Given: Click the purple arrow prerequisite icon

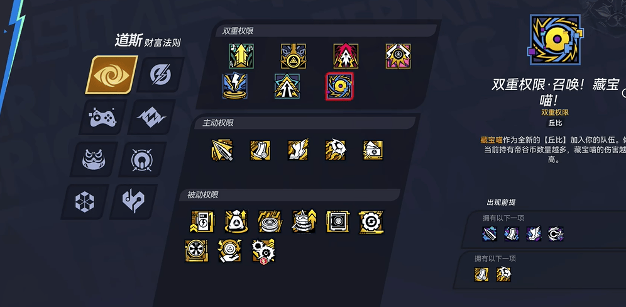Looking at the screenshot, I should (488, 234).
